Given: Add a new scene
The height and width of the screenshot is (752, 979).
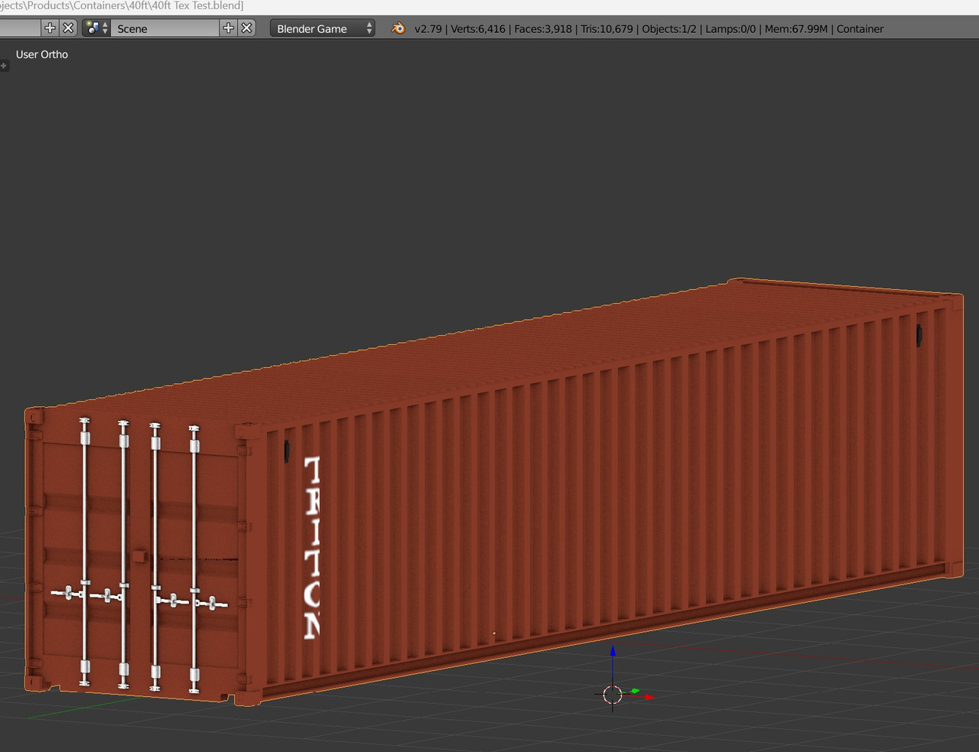Looking at the screenshot, I should 228,28.
